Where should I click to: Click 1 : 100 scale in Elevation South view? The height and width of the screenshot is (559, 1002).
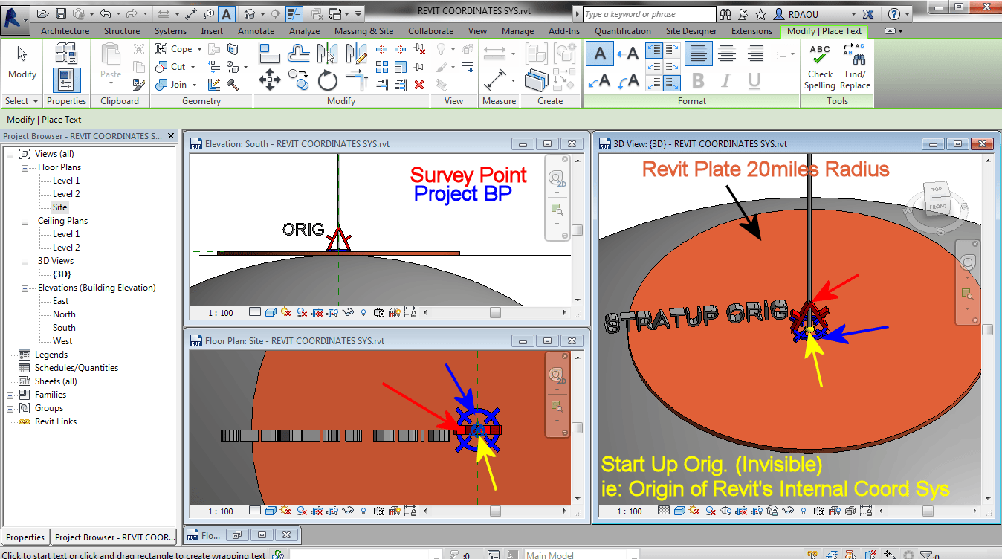tap(221, 313)
